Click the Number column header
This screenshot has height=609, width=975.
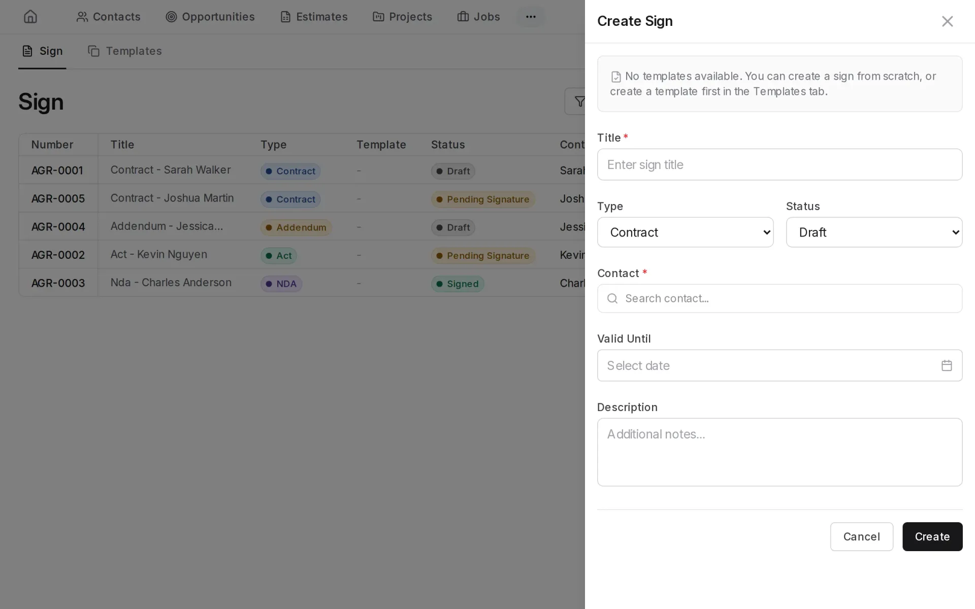coord(52,145)
